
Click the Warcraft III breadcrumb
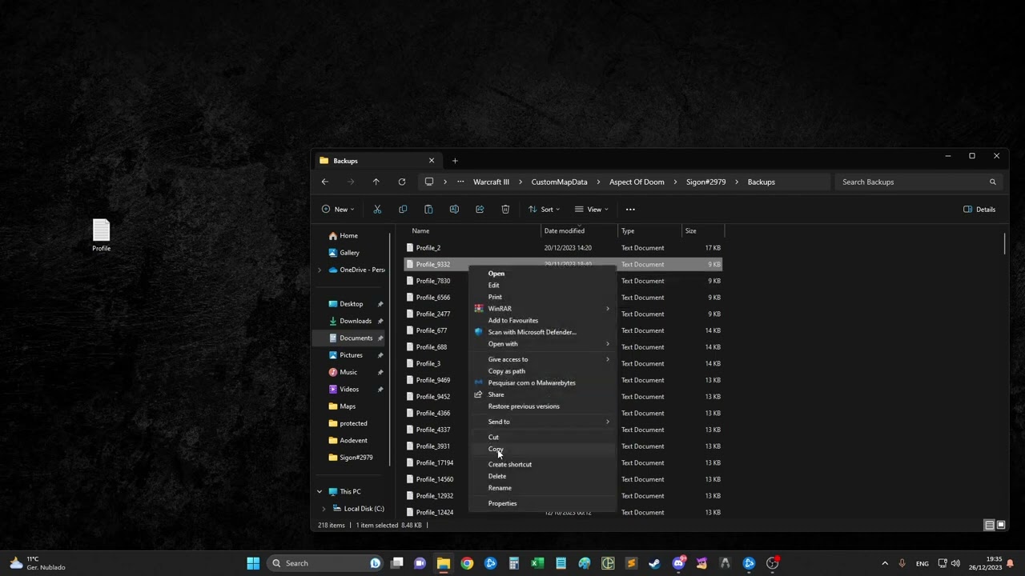491,182
